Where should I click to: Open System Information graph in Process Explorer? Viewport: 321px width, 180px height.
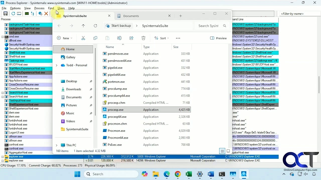click(x=27, y=13)
